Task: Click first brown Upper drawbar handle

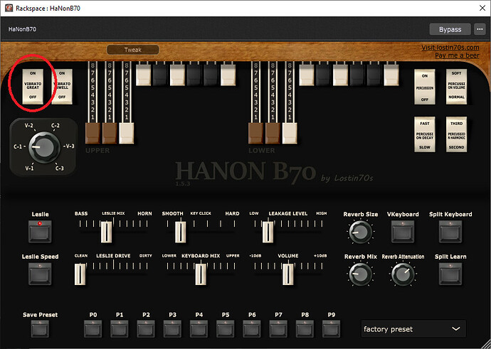Action: [93, 133]
